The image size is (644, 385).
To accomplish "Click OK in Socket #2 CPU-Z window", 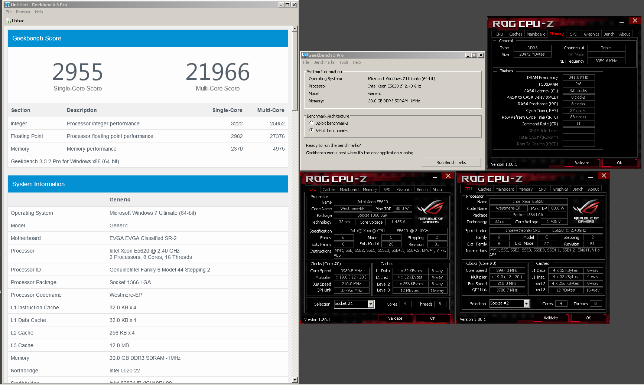I will [x=588, y=318].
